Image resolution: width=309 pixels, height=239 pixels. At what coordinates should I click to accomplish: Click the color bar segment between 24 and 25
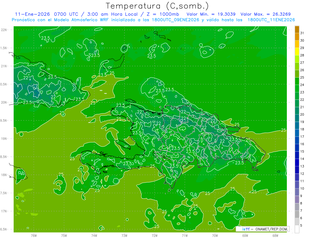(297, 81)
